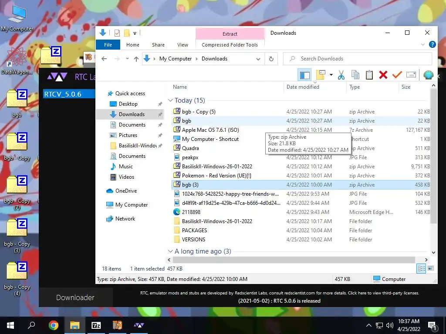Sort by the Date modified column header
This screenshot has height=334, width=446.
click(315, 87)
